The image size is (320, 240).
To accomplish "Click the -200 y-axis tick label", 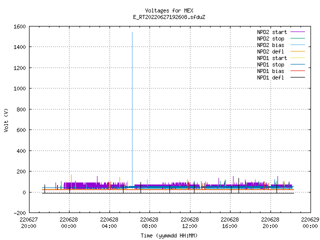I will click(19, 213).
